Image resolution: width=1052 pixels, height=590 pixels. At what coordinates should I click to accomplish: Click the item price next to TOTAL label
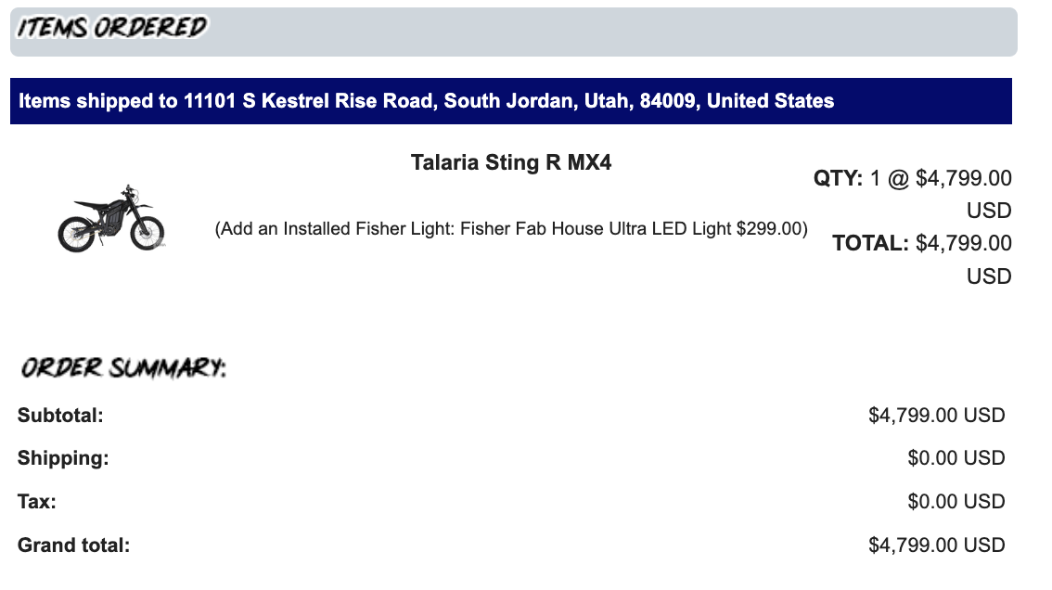pyautogui.click(x=963, y=244)
